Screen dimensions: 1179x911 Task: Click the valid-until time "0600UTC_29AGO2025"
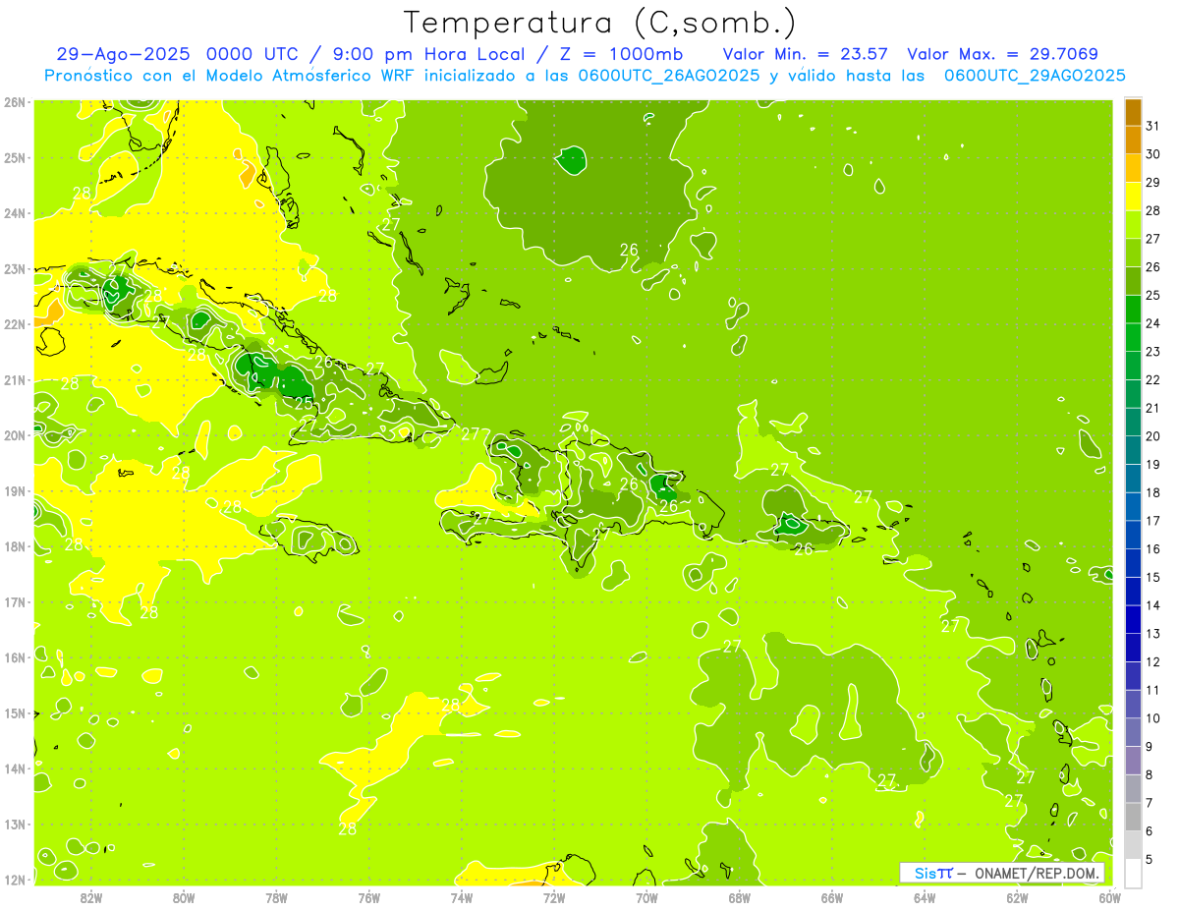pos(1034,76)
